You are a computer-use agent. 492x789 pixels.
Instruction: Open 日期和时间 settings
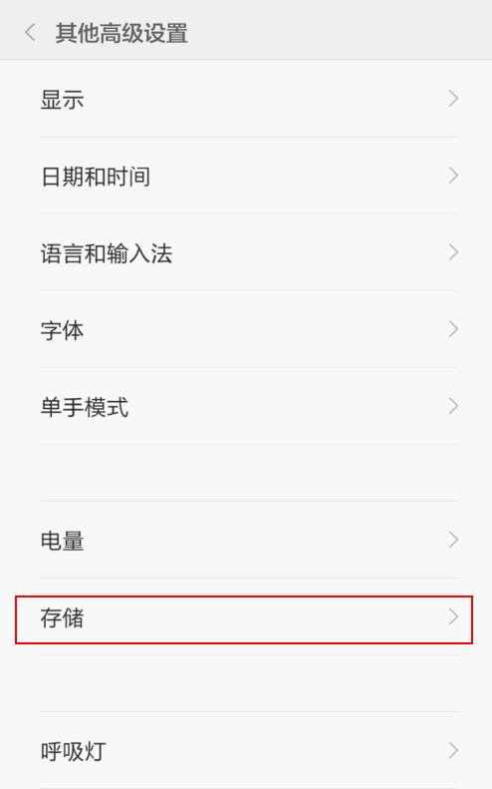(246, 176)
